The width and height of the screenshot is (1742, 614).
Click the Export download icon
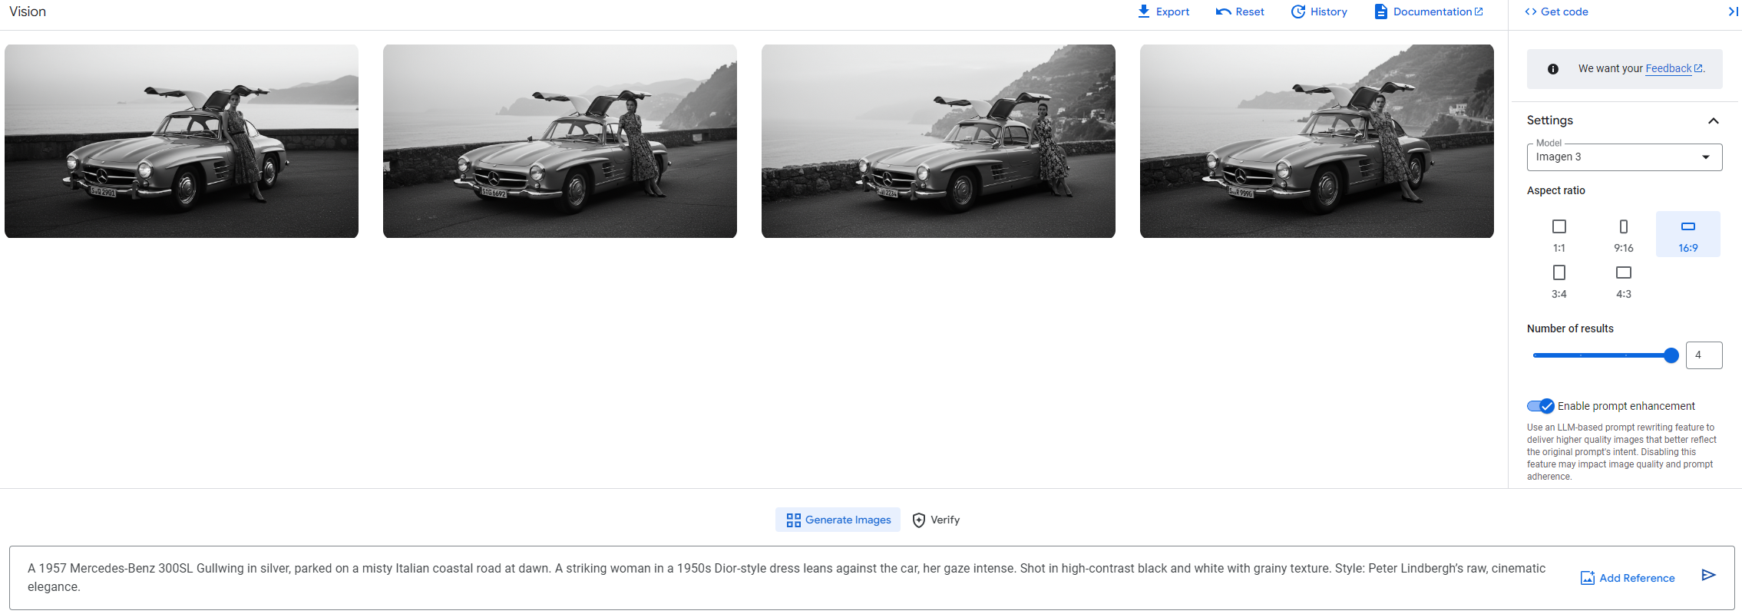click(1144, 12)
